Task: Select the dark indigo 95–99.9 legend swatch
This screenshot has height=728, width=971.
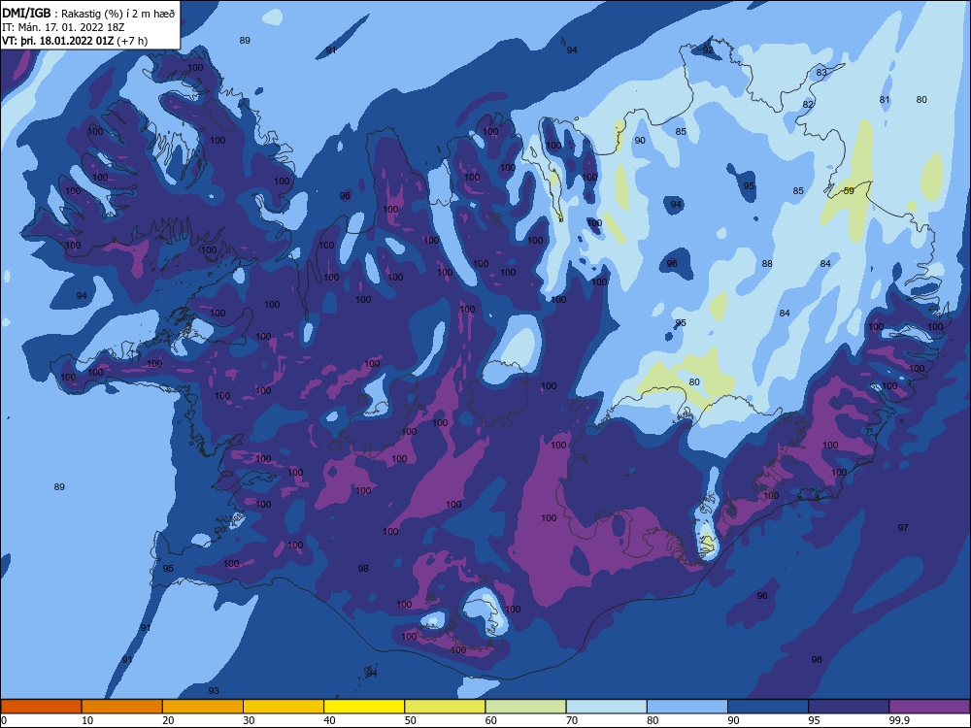Action: tap(849, 707)
